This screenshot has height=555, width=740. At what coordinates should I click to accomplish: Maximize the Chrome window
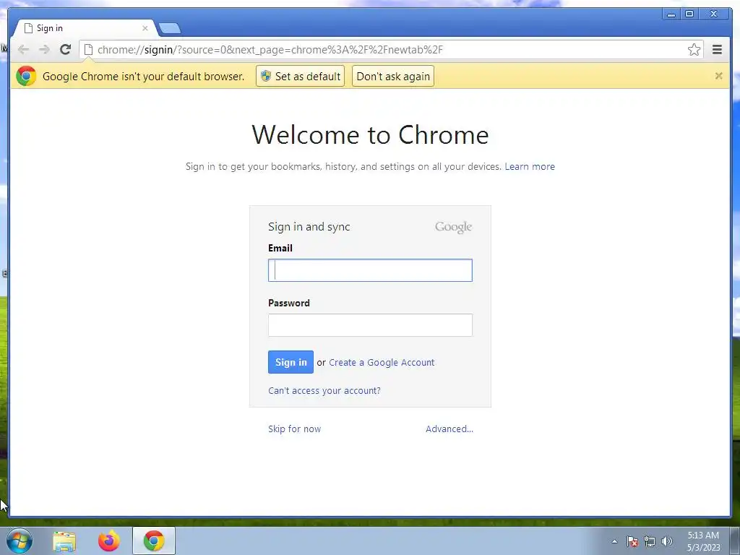point(689,14)
